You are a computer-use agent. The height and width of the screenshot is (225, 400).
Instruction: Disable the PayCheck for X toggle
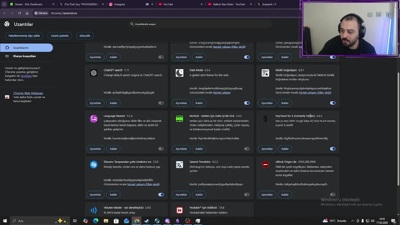pyautogui.click(x=332, y=149)
